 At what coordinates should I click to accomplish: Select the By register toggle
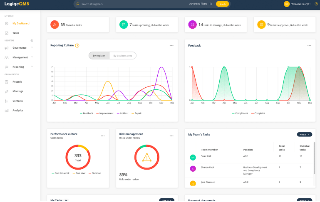(99, 56)
